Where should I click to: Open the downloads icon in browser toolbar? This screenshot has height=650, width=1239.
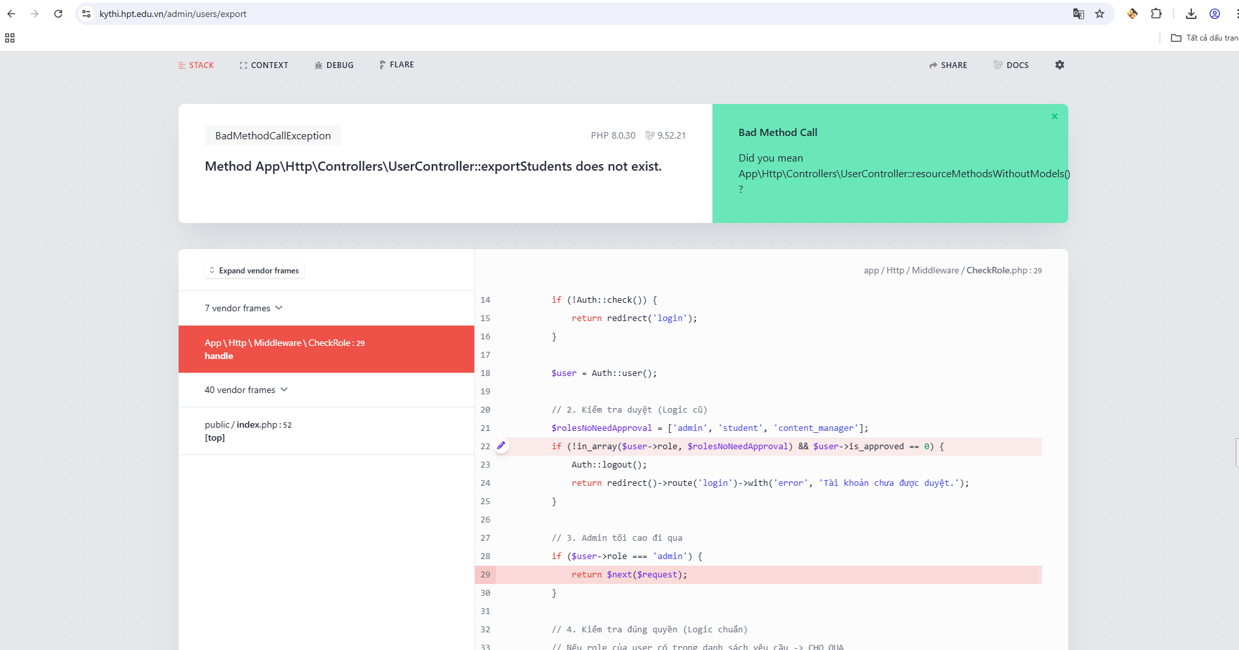(x=1191, y=14)
